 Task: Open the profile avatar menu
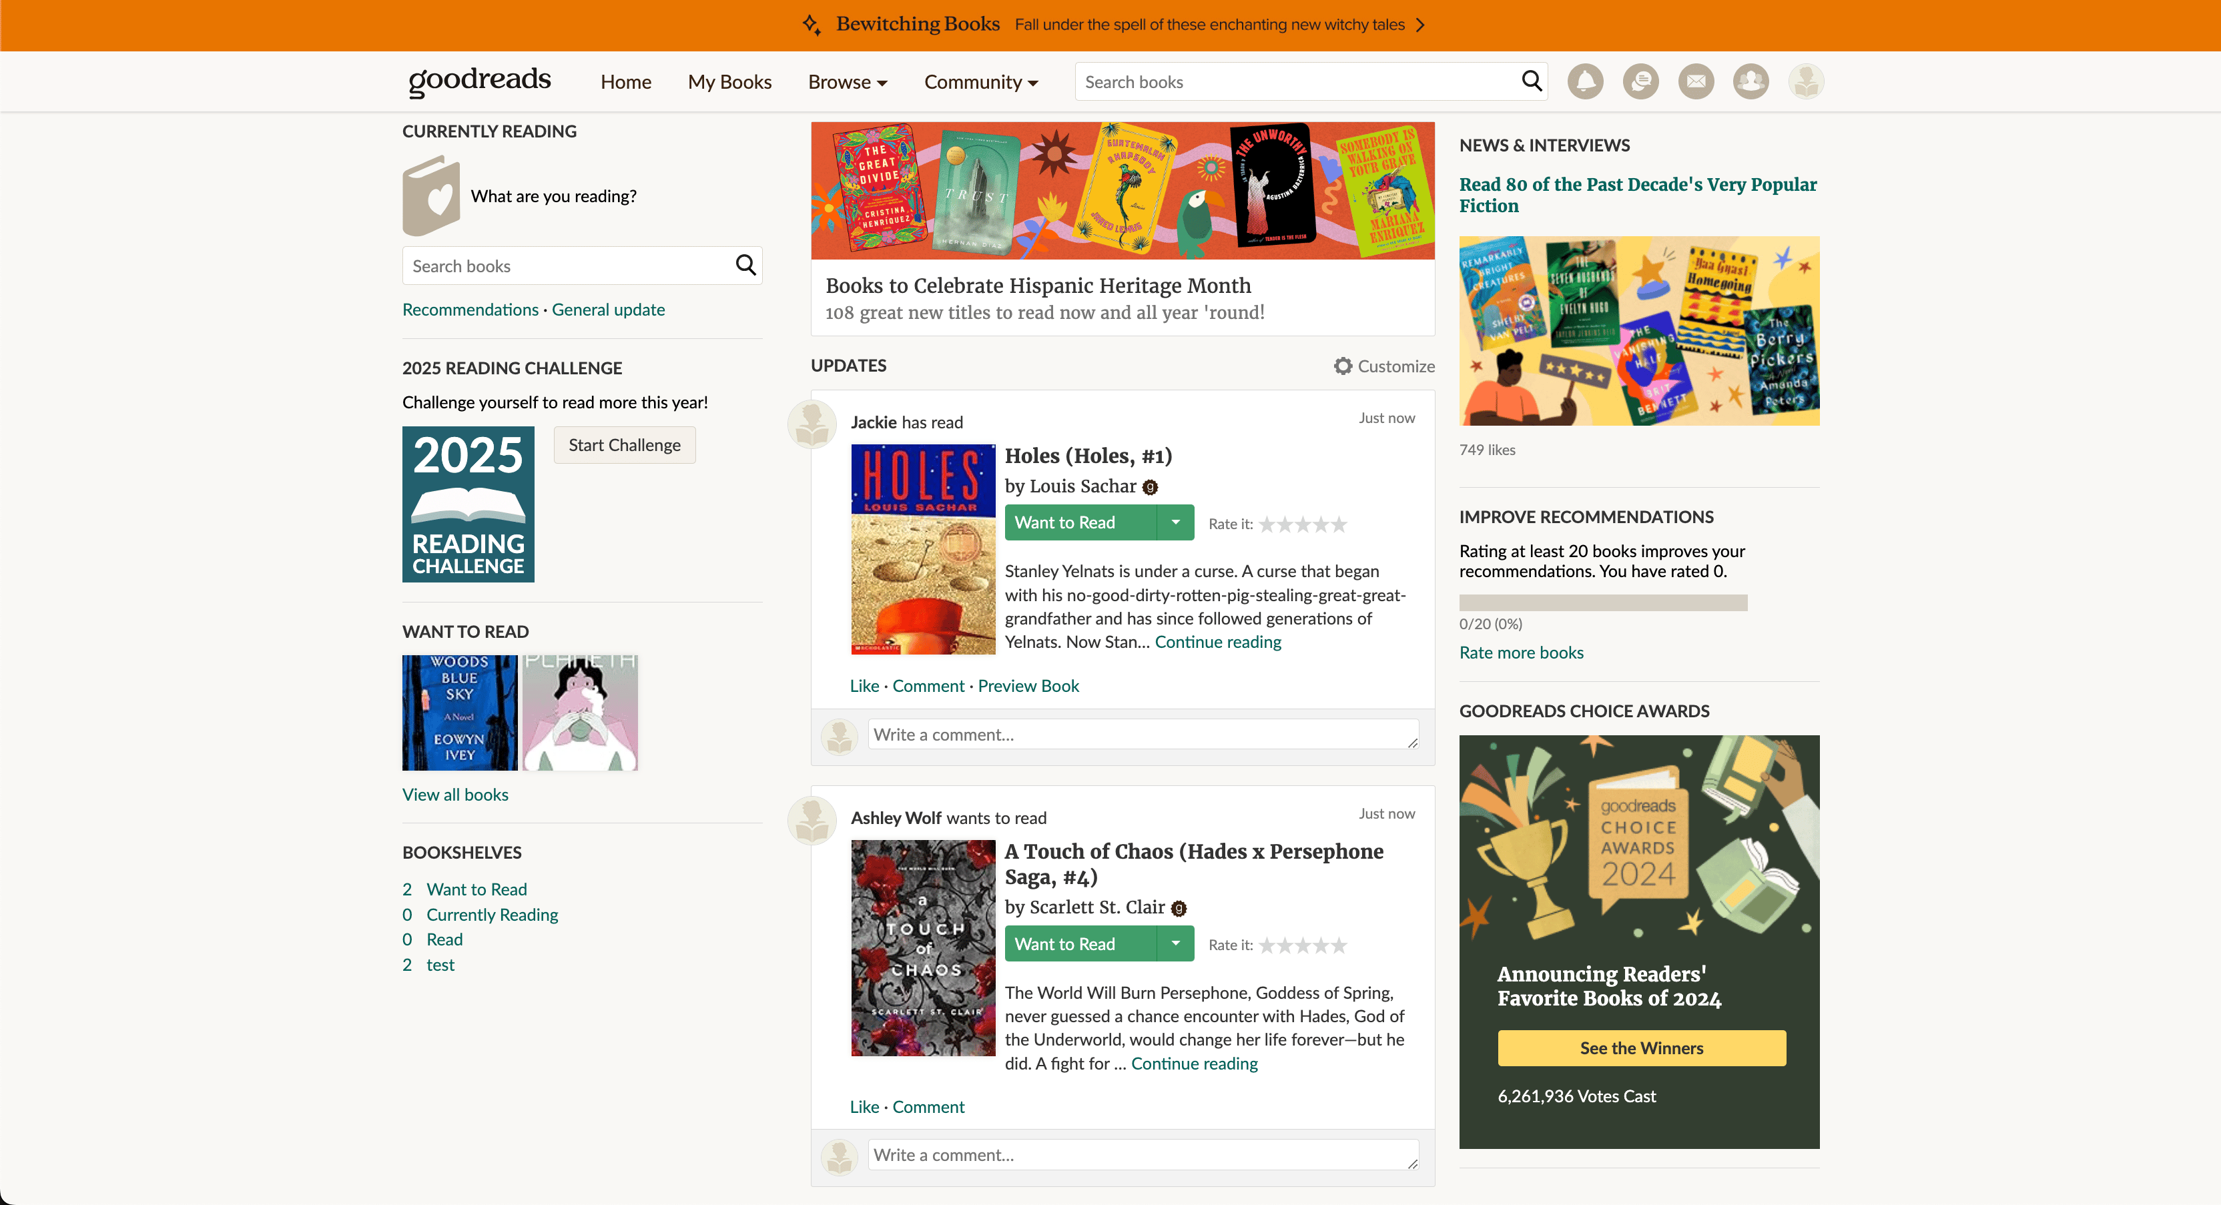point(1805,82)
